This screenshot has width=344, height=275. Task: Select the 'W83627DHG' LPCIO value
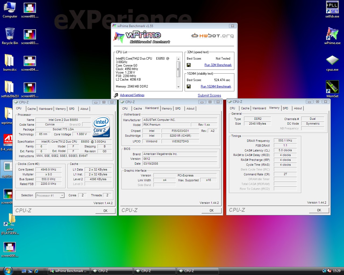(180, 141)
